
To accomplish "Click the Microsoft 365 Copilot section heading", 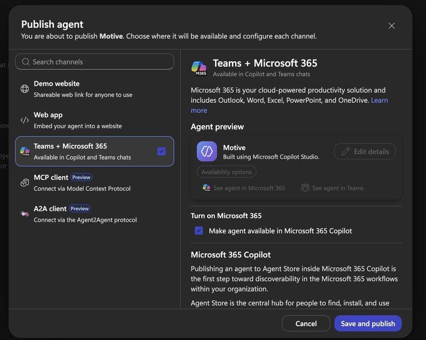I will click(231, 255).
